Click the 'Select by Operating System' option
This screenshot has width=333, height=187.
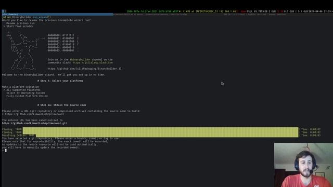click(25, 93)
